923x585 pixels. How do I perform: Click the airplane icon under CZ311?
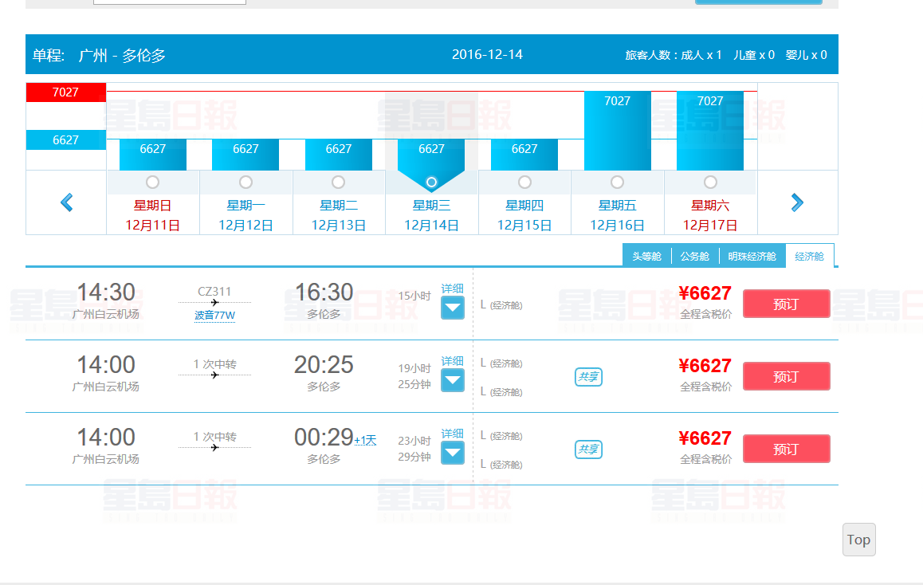coord(214,303)
